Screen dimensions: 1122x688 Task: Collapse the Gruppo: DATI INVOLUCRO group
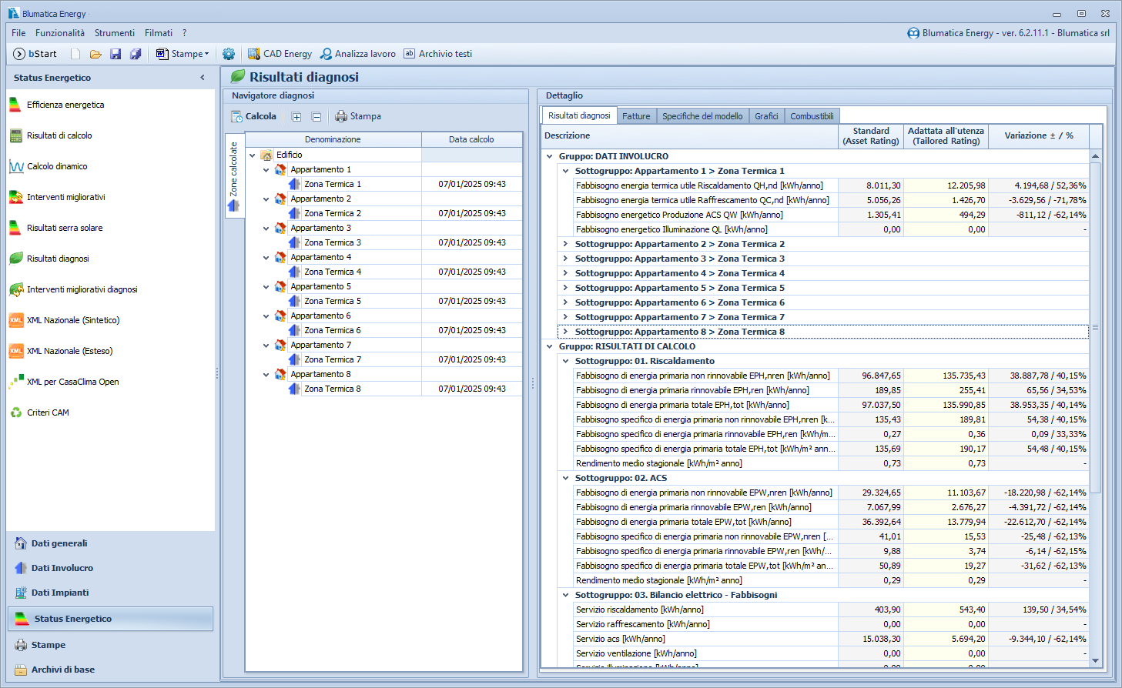click(x=549, y=156)
